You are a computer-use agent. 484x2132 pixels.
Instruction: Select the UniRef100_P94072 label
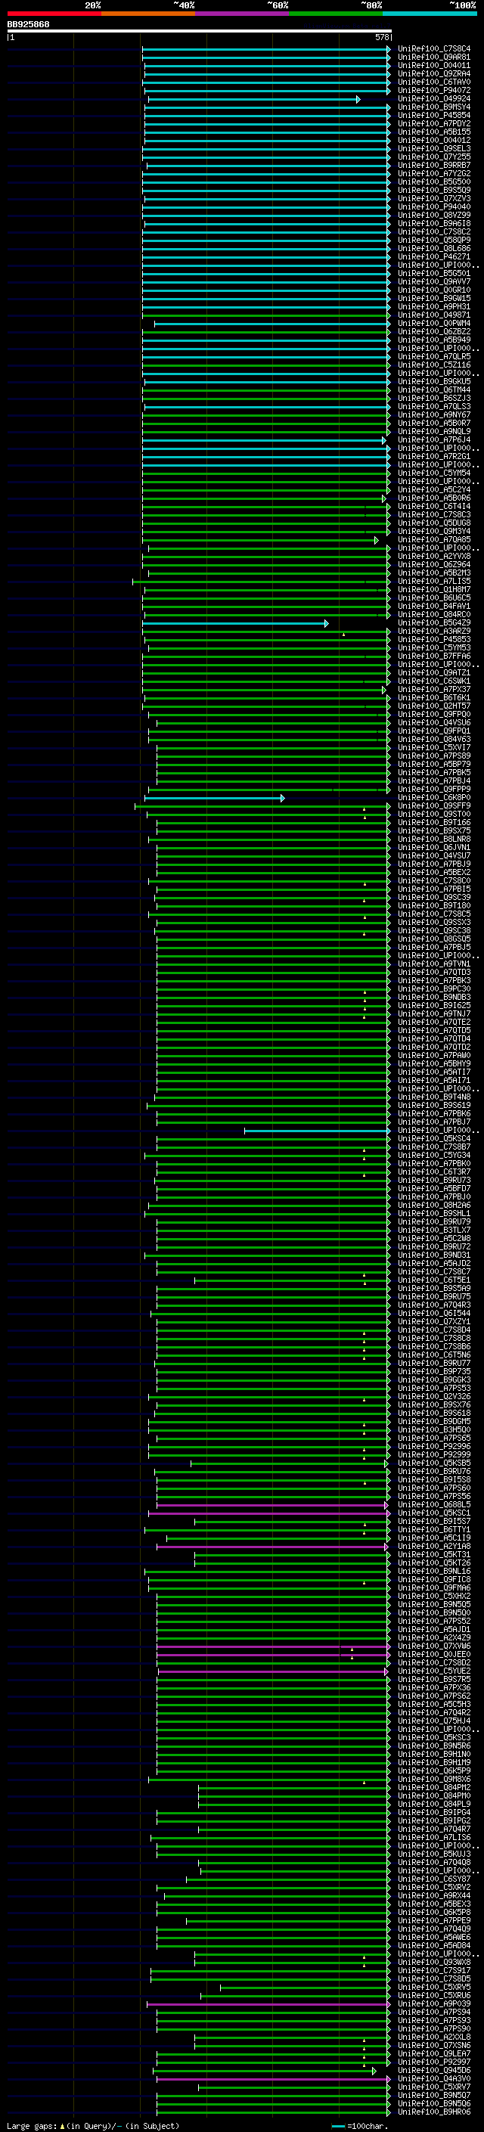433,90
